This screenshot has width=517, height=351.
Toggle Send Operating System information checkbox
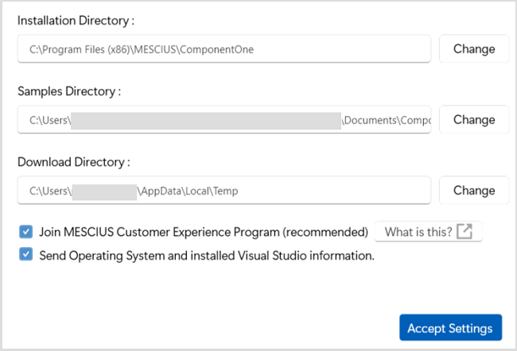coord(26,256)
